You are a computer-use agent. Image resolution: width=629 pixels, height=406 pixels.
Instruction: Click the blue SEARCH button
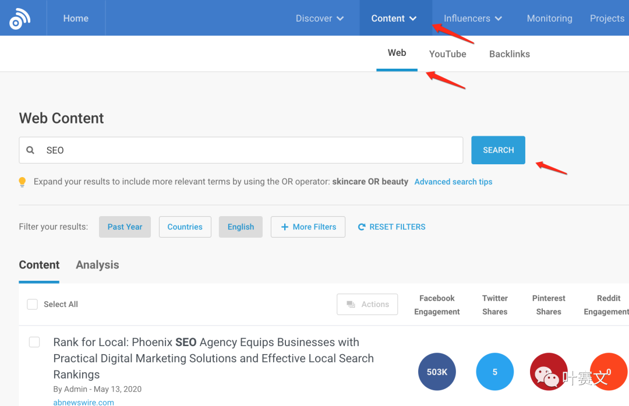[498, 150]
